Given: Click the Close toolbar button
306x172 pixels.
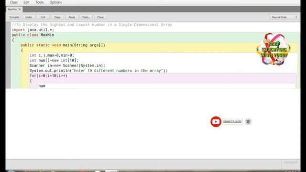Looking at the screenshot, I should (x=100, y=17).
